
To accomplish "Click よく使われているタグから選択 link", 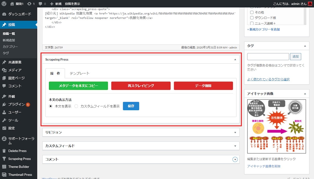I will coord(268,79).
